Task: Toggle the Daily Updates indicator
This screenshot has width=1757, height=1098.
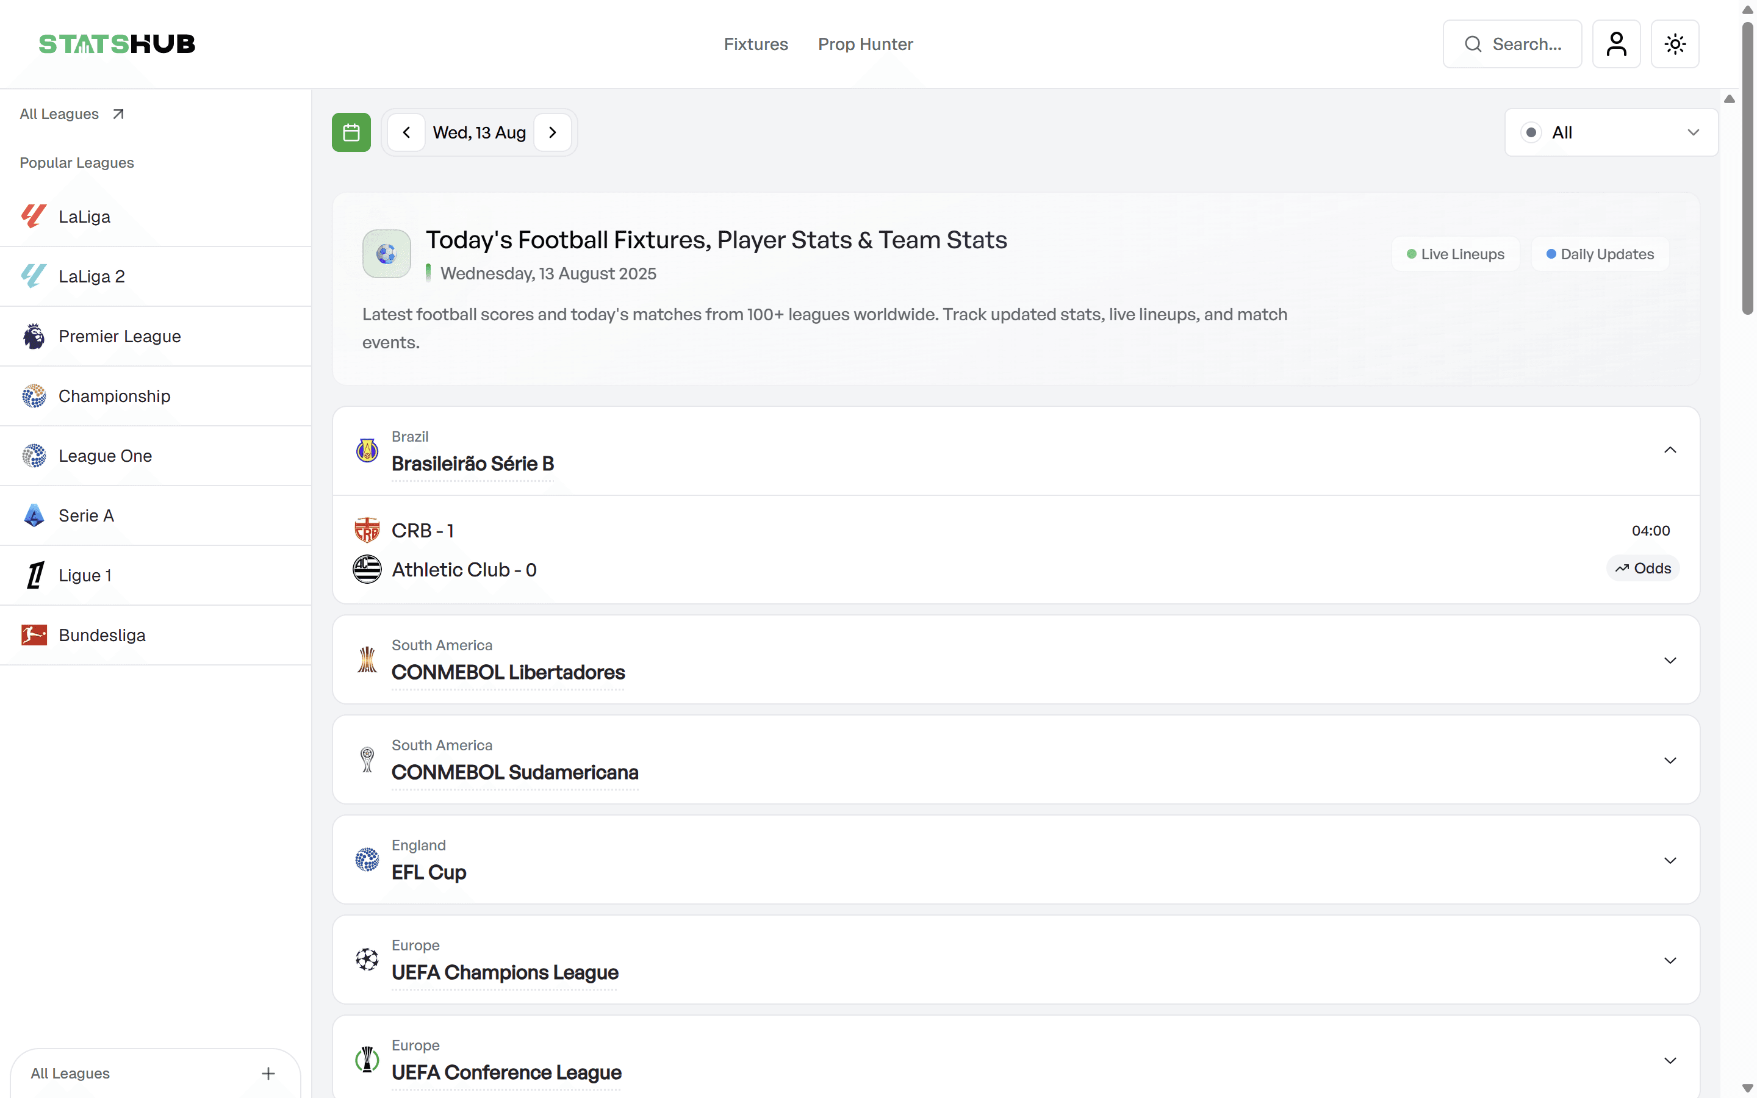Action: (1600, 253)
